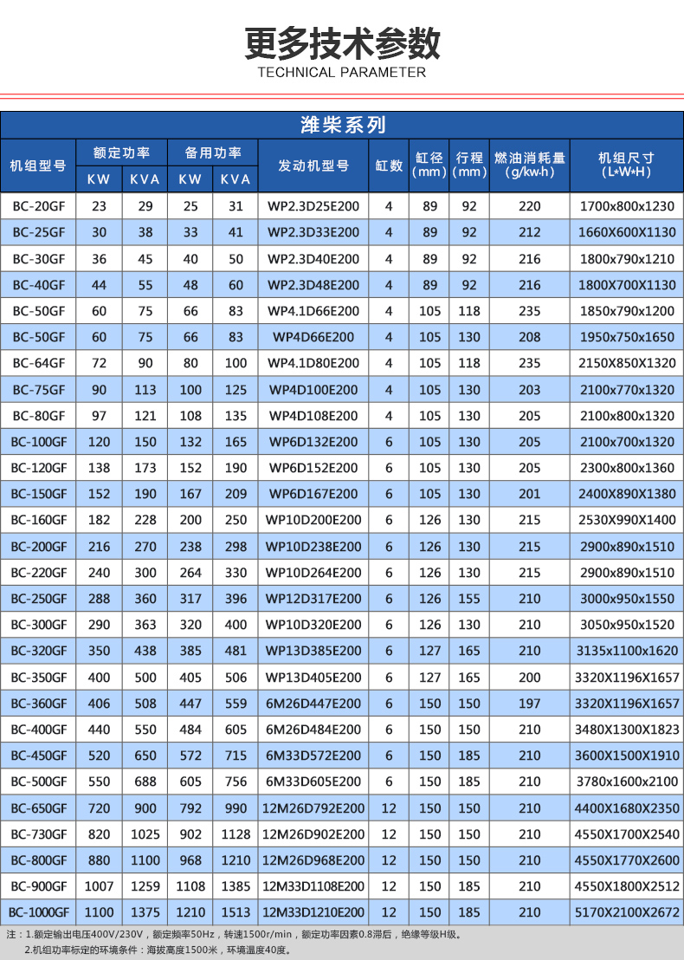This screenshot has width=684, height=960.
Task: Click the 机组尺寸 column header
Action: point(627,165)
